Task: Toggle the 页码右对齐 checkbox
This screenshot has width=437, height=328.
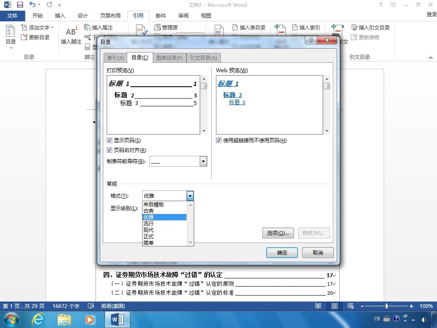Action: click(110, 150)
